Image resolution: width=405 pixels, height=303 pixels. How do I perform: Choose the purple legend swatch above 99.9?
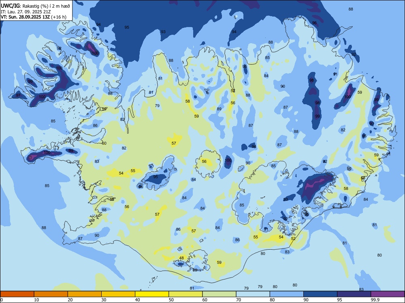coord(388,294)
